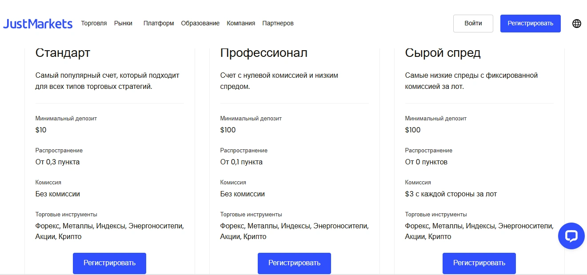Viewport: 587px width, 275px height.
Task: Click the Войти login button
Action: [473, 24]
